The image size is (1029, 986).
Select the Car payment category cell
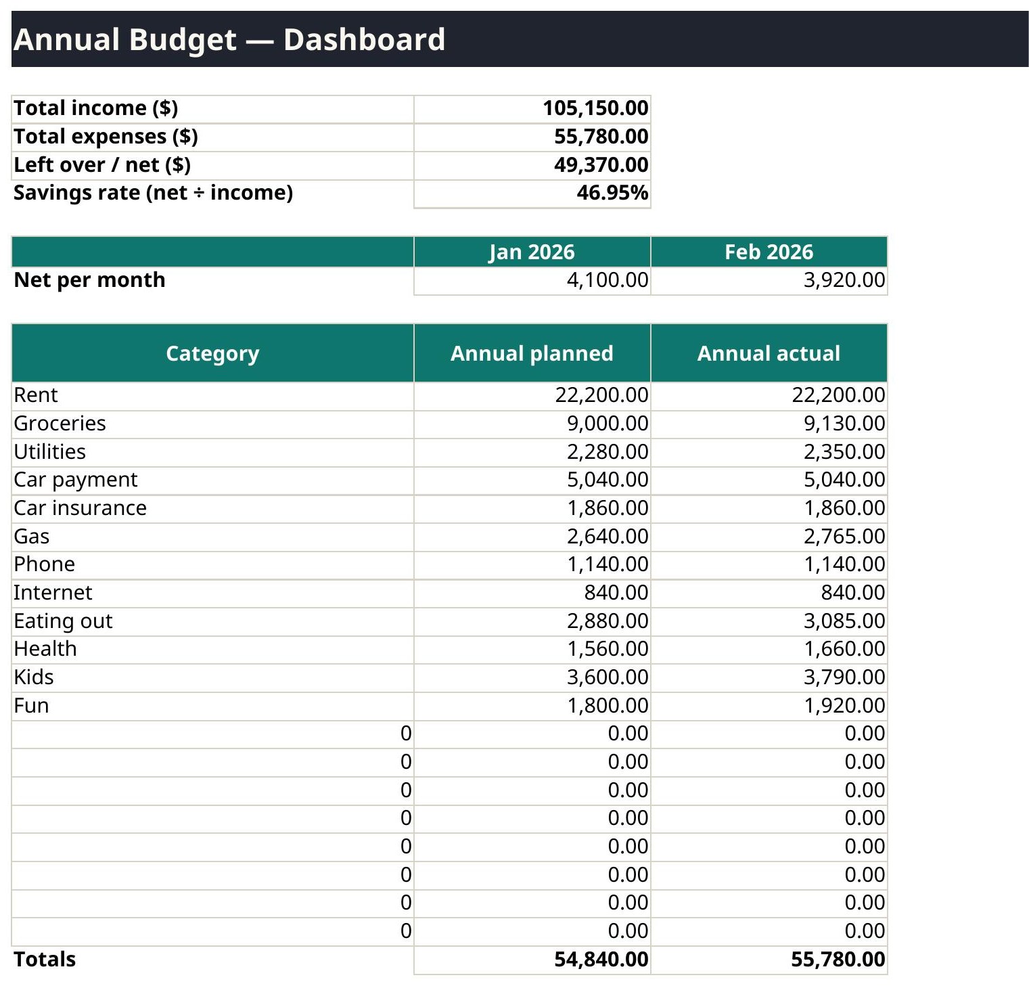(x=212, y=480)
